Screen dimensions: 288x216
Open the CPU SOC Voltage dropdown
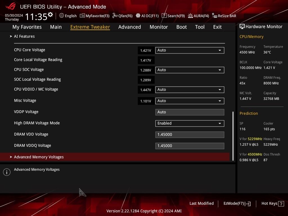coord(190,70)
